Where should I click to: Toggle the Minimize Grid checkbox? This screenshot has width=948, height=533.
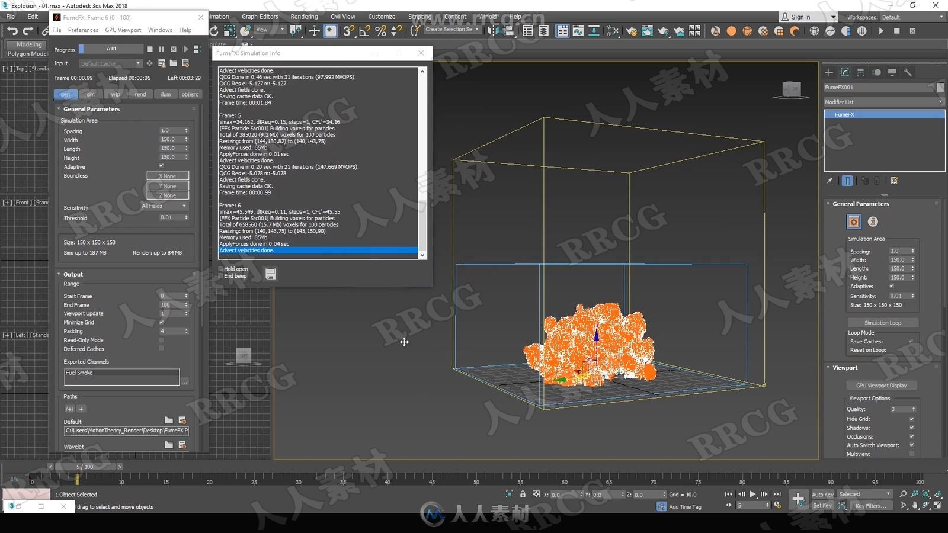[161, 322]
